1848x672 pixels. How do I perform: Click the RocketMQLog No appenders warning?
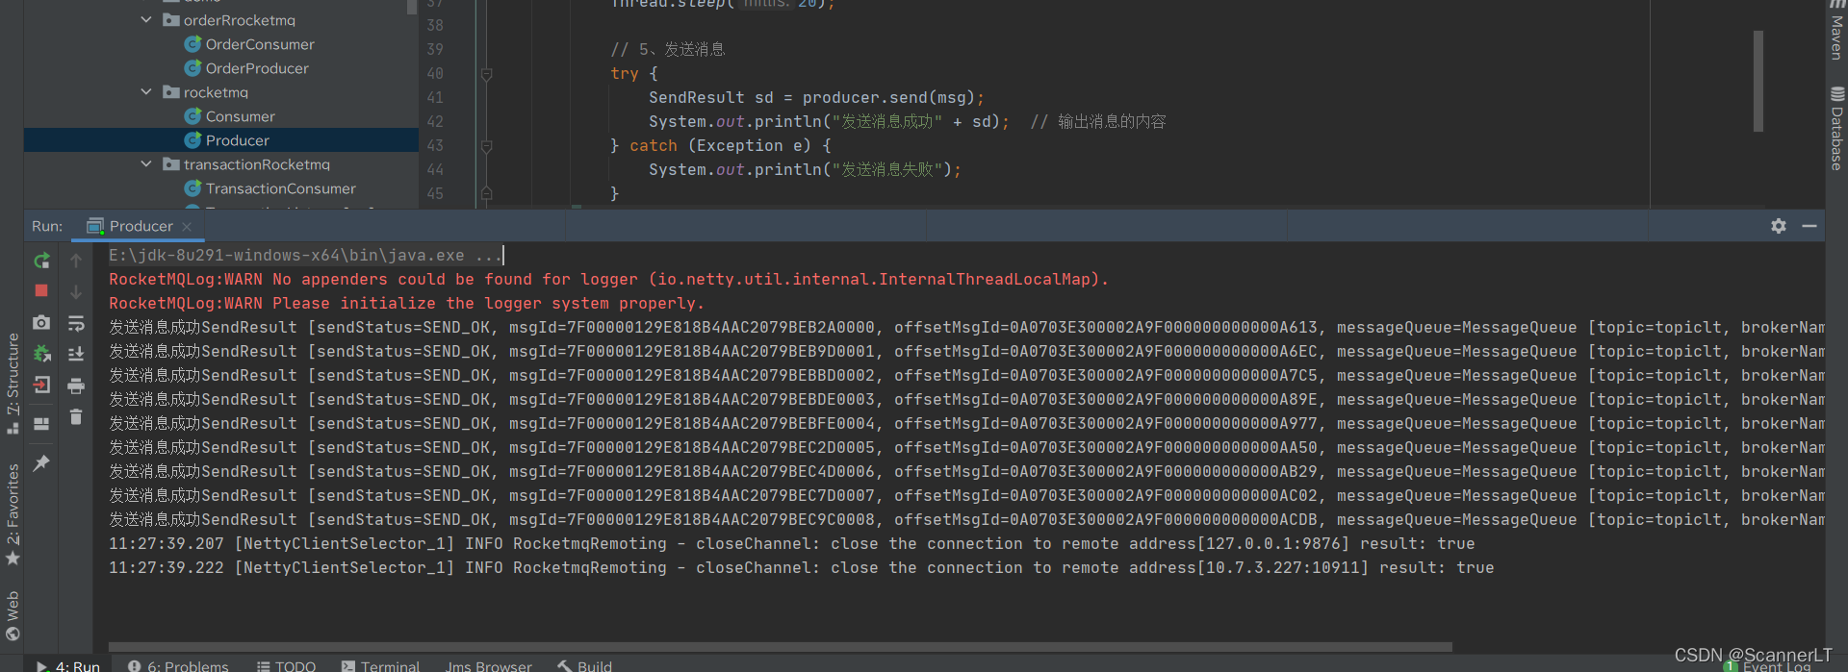coord(608,279)
